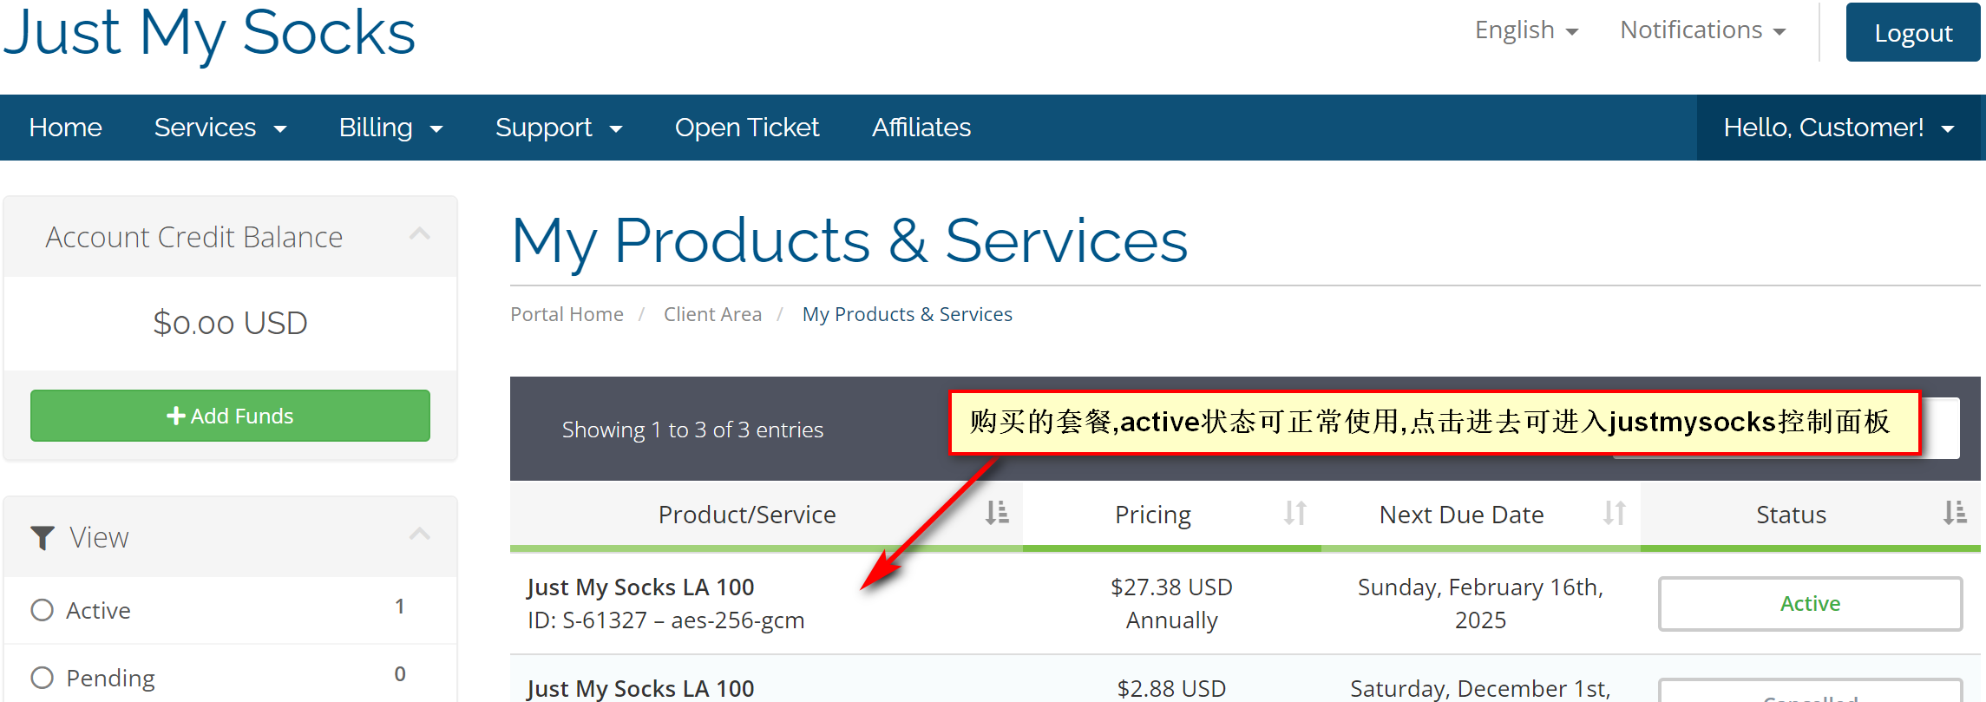Click the Just My Socks site logo

209,33
